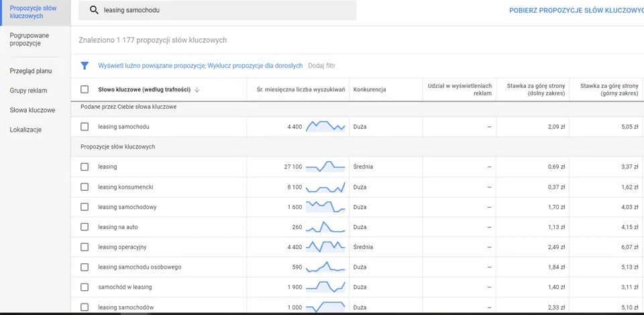Click POBIERZ PROPOZYCJE SŁÓW KLUCZOWYCH button
Image resolution: width=644 pixels, height=315 pixels.
[x=576, y=11]
